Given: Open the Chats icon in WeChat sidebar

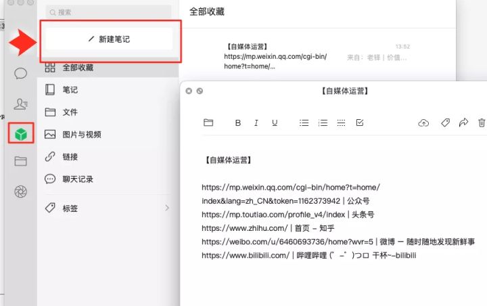Looking at the screenshot, I should click(x=20, y=74).
